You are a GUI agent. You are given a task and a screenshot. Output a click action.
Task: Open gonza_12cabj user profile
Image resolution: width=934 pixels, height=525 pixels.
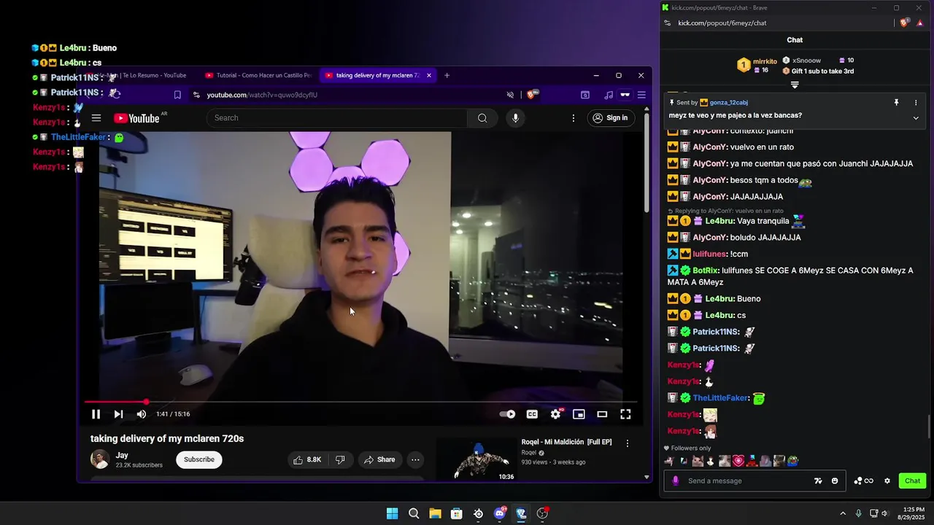coord(728,103)
